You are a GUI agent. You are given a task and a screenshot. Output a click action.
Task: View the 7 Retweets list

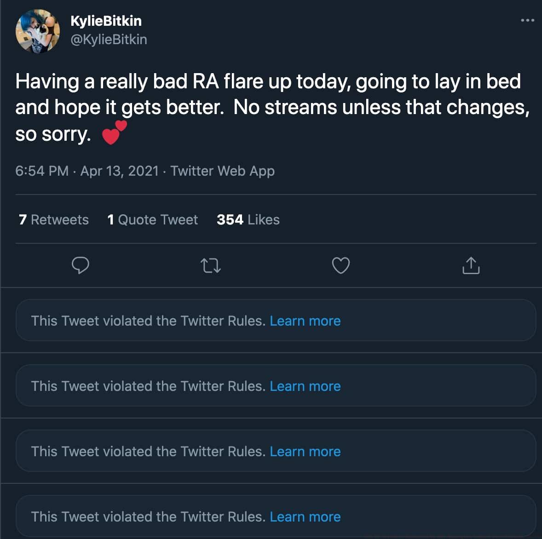[54, 220]
